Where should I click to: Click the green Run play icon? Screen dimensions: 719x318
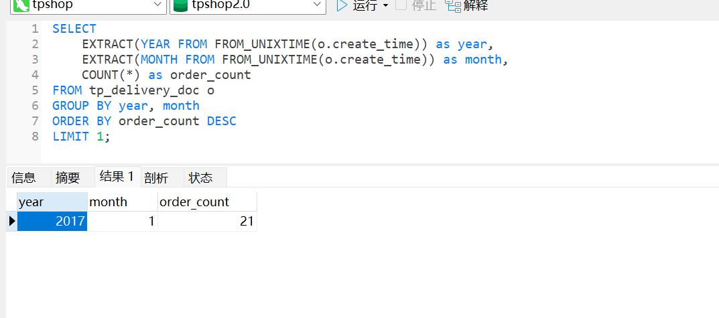click(x=342, y=5)
